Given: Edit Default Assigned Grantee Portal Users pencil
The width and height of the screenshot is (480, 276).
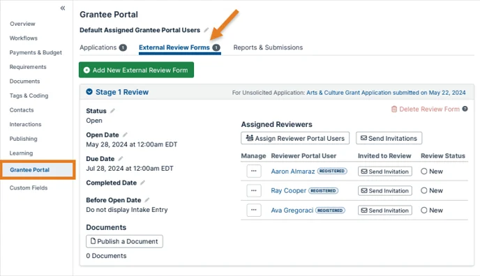Looking at the screenshot, I should coord(207,30).
